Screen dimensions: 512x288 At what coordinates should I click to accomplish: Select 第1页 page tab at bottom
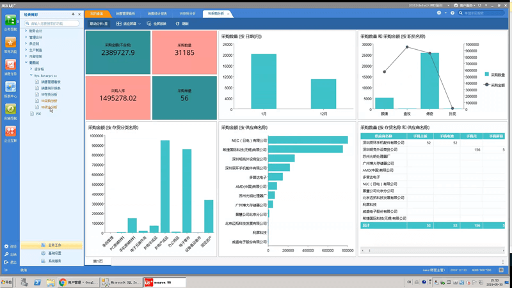tap(98, 261)
